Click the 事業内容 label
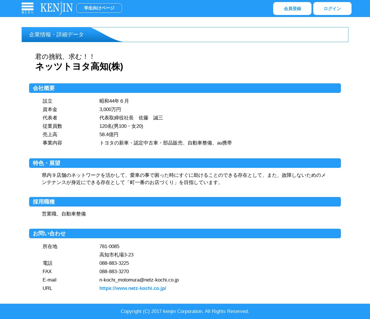The height and width of the screenshot is (319, 370). coord(52,143)
